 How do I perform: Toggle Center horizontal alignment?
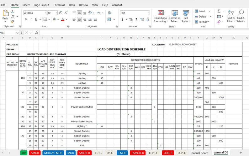point(79,19)
